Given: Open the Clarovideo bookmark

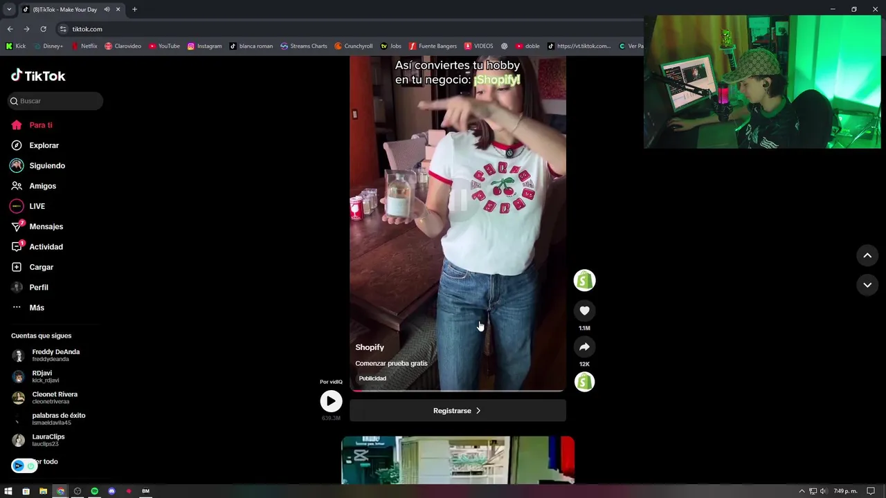Looking at the screenshot, I should pos(123,46).
